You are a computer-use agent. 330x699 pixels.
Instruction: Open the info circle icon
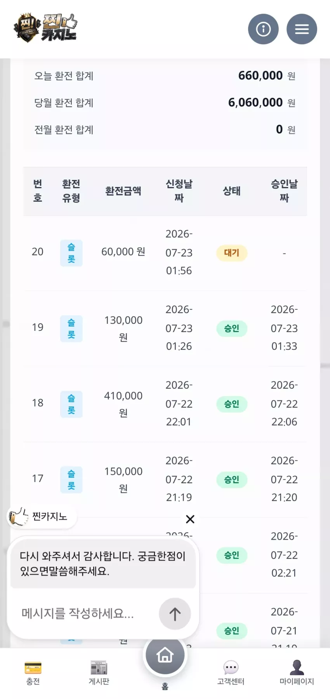(263, 29)
